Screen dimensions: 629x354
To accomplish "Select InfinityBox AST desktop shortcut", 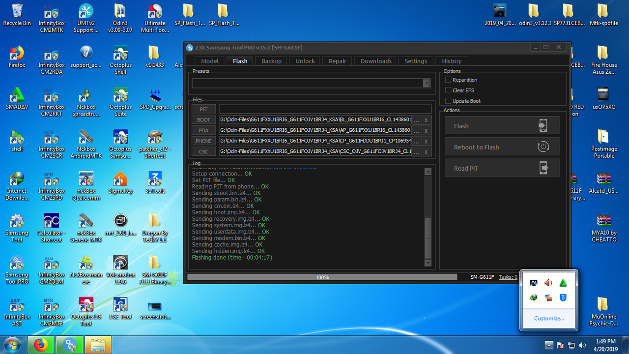I will [17, 311].
